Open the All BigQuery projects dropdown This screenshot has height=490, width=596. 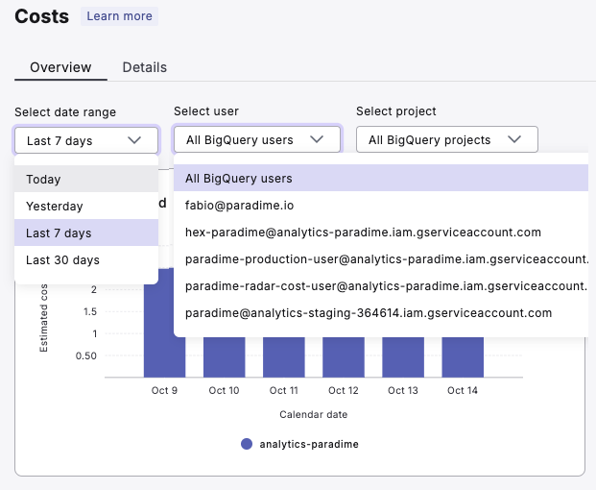tap(446, 140)
